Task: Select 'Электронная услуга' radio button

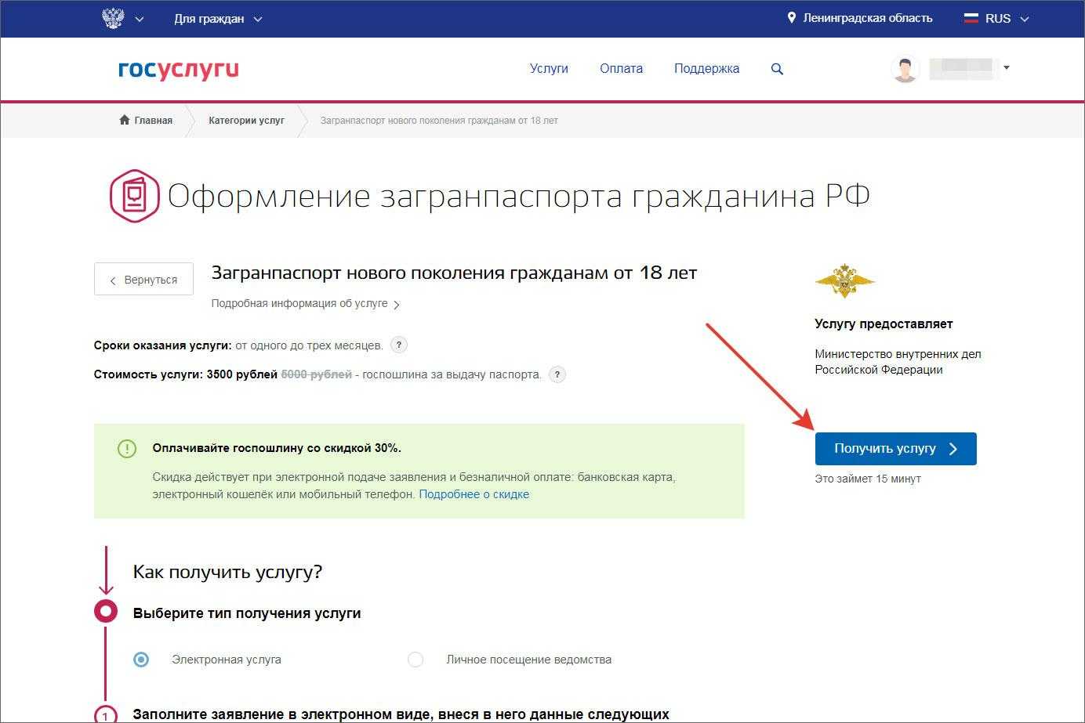Action: click(141, 660)
